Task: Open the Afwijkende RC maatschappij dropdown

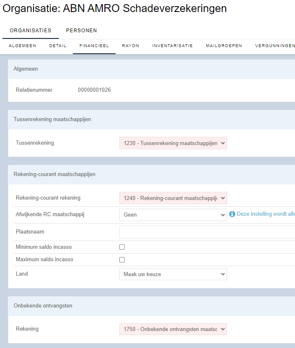Action: coord(173,215)
